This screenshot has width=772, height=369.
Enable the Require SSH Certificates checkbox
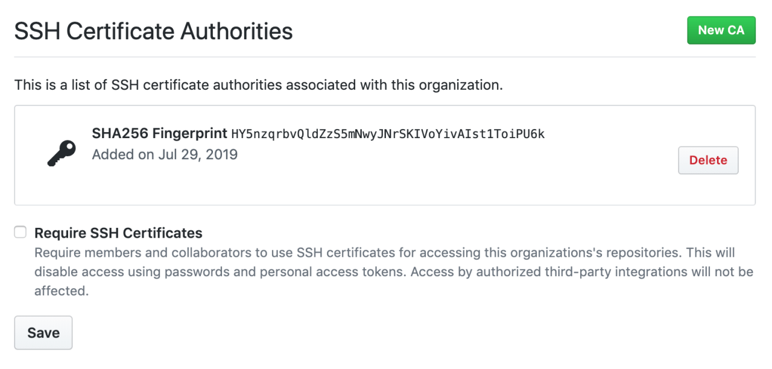(x=20, y=232)
